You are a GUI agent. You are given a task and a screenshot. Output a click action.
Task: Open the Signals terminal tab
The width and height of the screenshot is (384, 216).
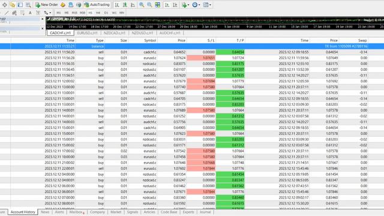133,212
